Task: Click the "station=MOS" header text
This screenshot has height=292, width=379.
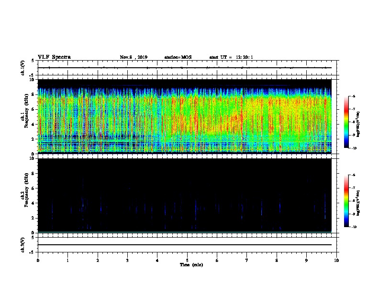Action: pyautogui.click(x=178, y=57)
